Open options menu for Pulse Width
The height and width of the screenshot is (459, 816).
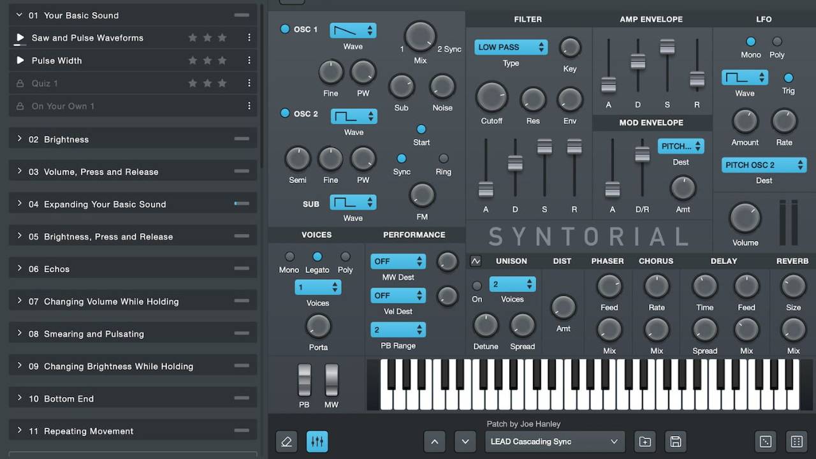(x=249, y=61)
